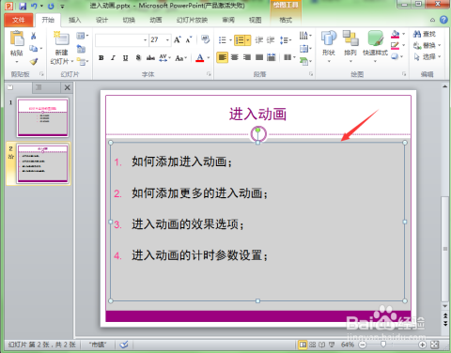This screenshot has width=451, height=353.
Task: Open the font dialog launcher
Action: click(x=209, y=74)
